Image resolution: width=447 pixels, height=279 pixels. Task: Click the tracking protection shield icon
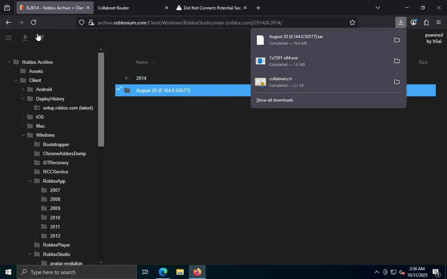click(x=82, y=22)
